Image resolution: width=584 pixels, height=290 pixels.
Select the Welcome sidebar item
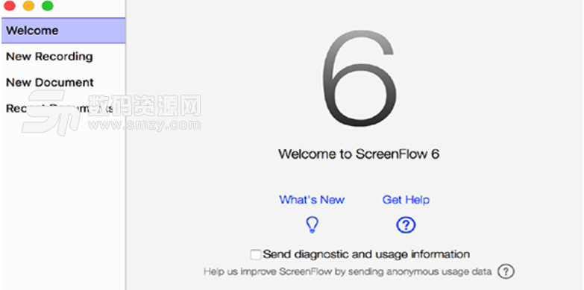(63, 31)
